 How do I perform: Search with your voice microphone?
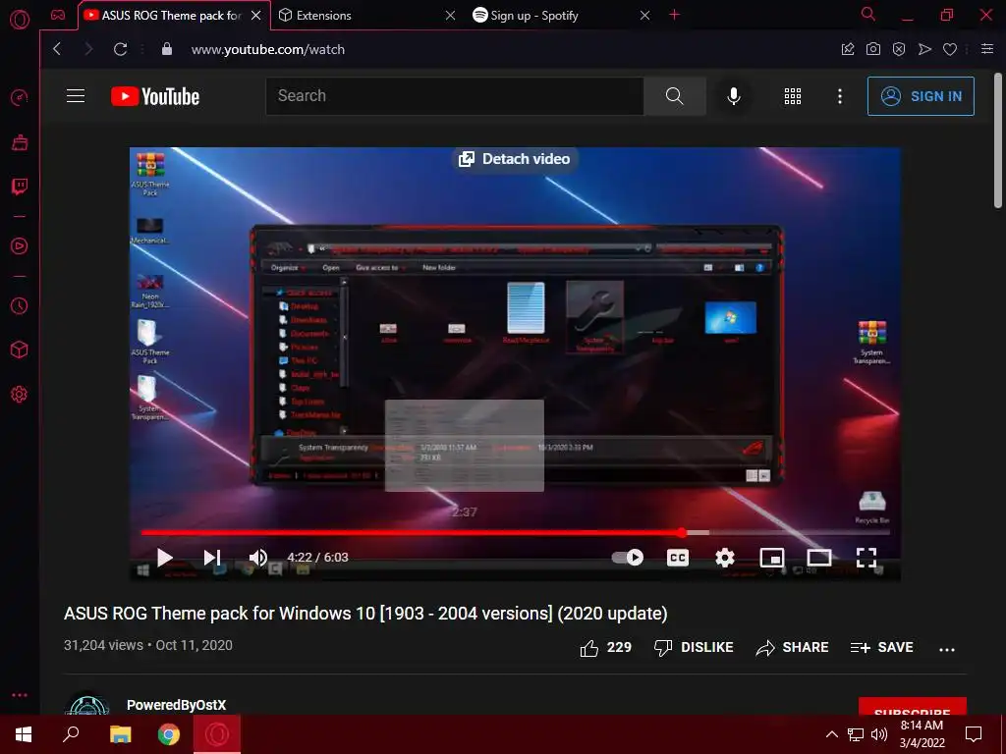click(x=734, y=96)
